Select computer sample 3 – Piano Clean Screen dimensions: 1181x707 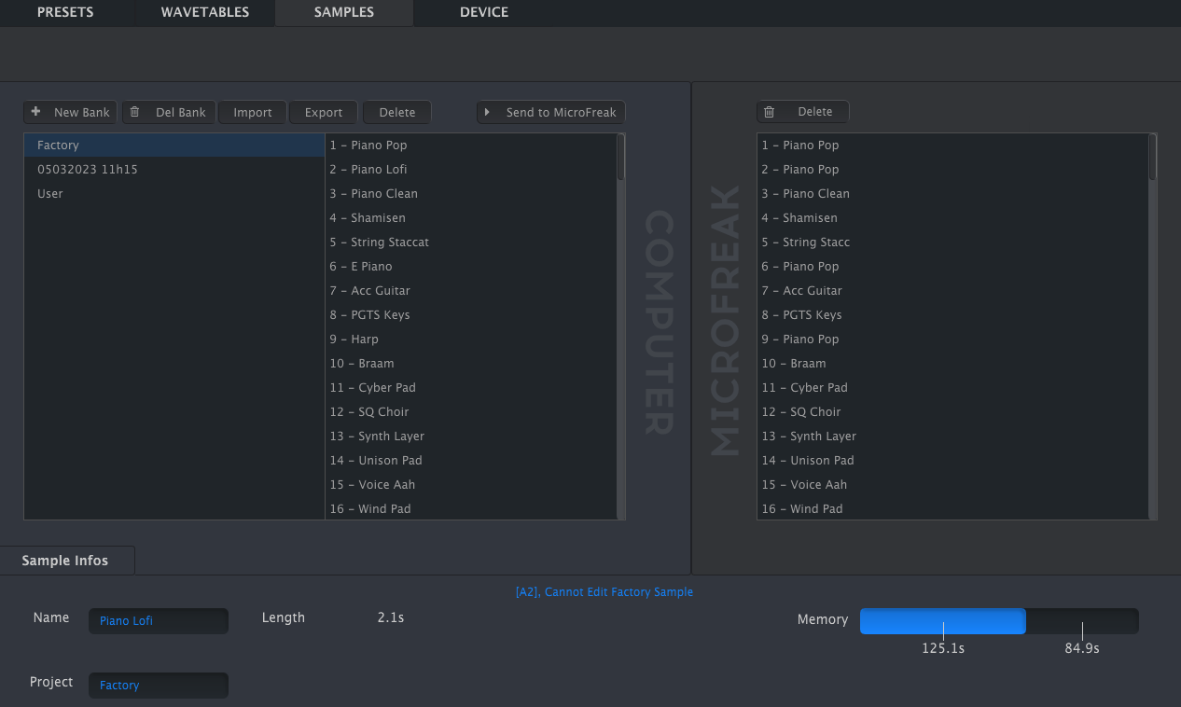[470, 193]
